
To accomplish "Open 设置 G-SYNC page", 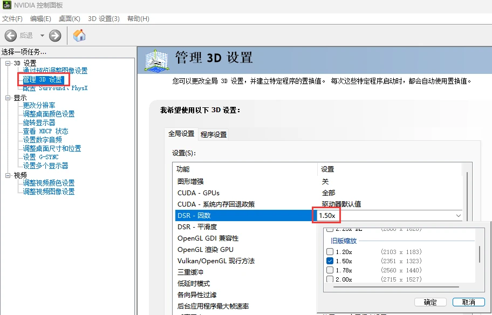I will click(41, 157).
